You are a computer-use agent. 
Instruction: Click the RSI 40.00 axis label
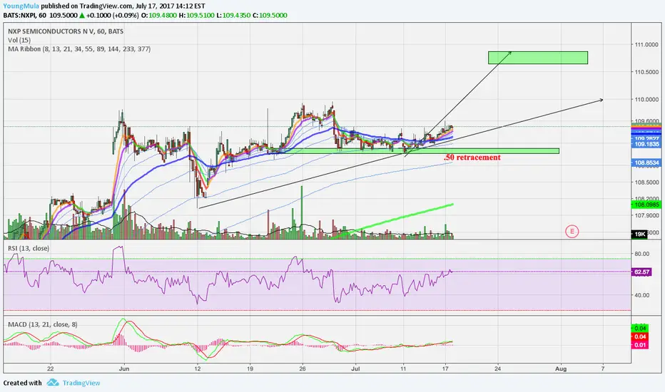[642, 295]
